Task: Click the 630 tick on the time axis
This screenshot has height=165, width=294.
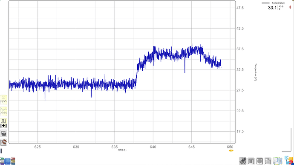Action: pos(76,147)
